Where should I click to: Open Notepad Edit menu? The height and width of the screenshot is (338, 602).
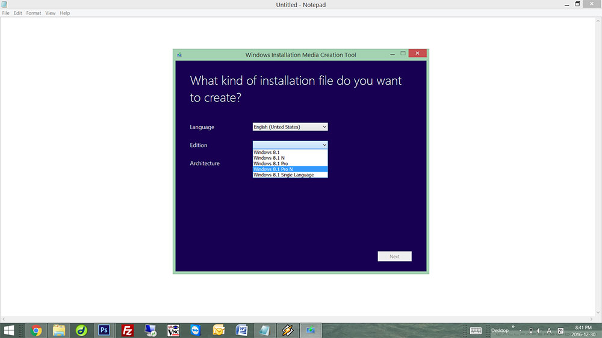point(17,13)
